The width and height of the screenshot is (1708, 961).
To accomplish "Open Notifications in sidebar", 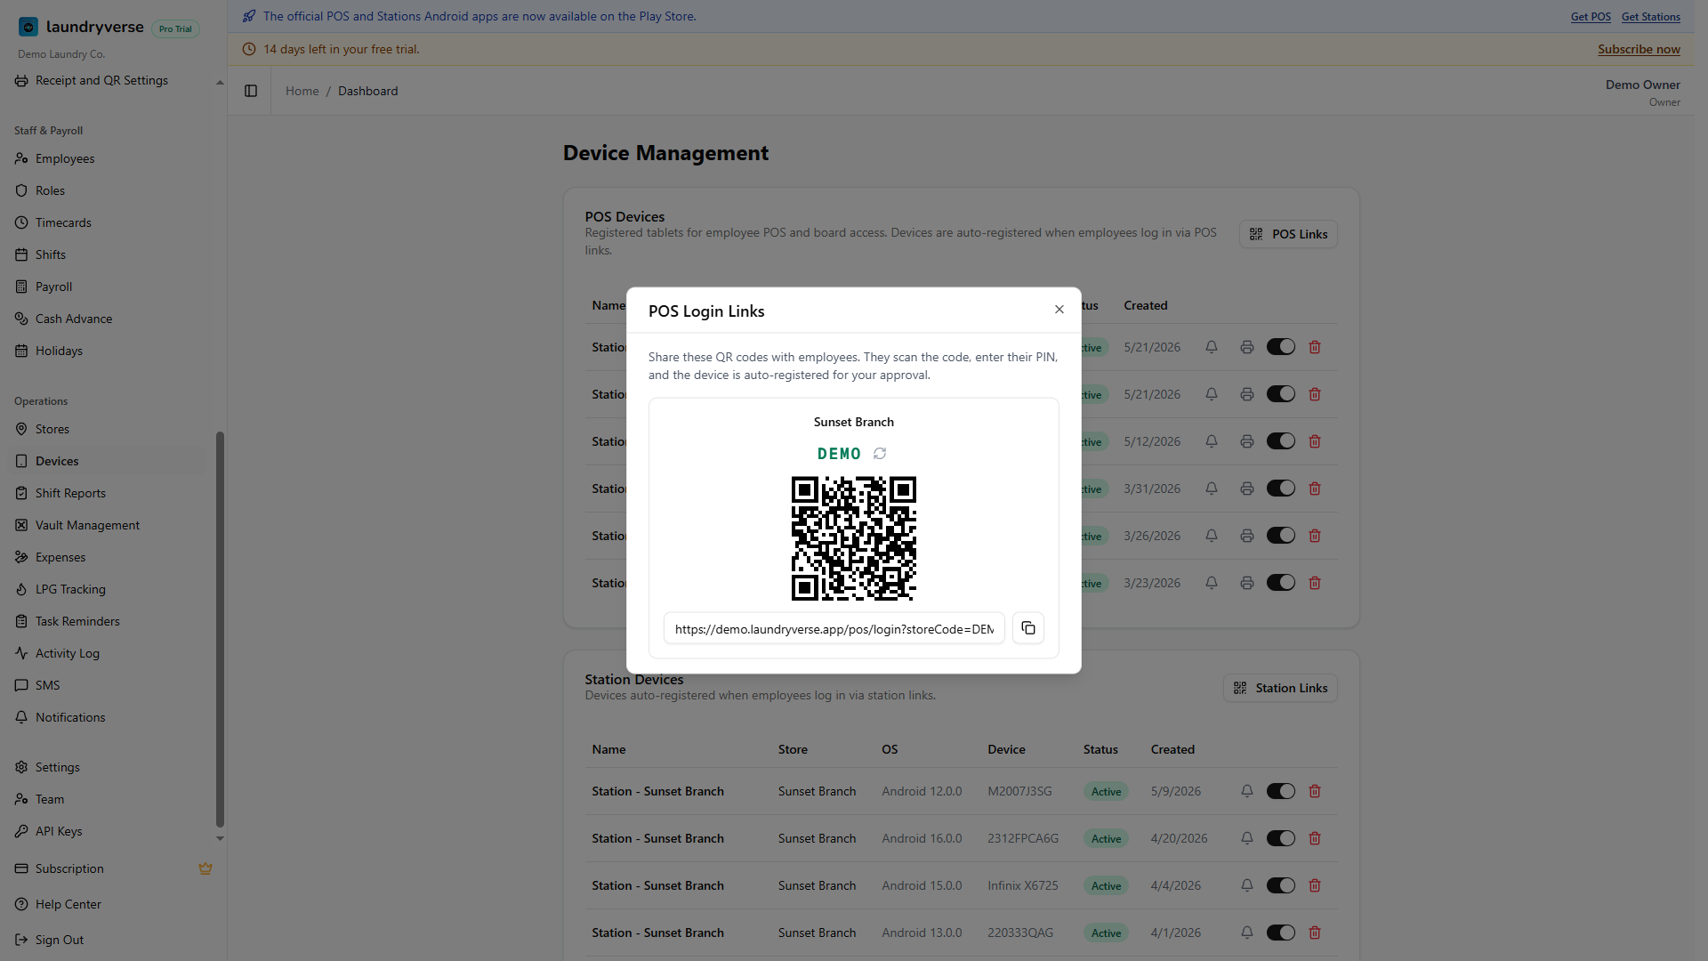I will pos(107,717).
